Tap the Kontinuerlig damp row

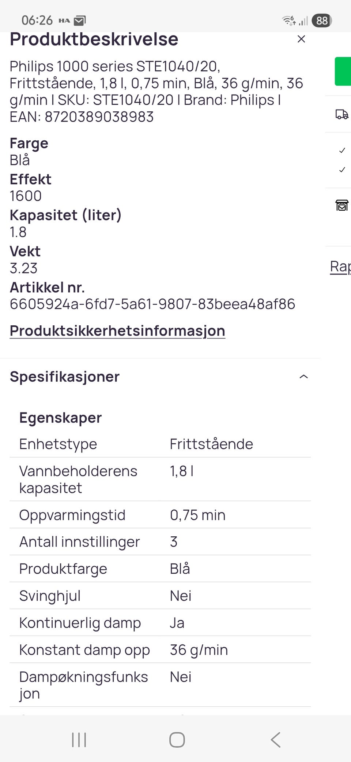160,623
